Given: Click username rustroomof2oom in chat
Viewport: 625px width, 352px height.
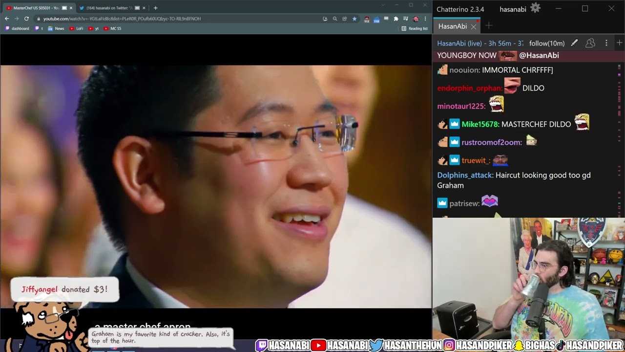Looking at the screenshot, I should [492, 142].
